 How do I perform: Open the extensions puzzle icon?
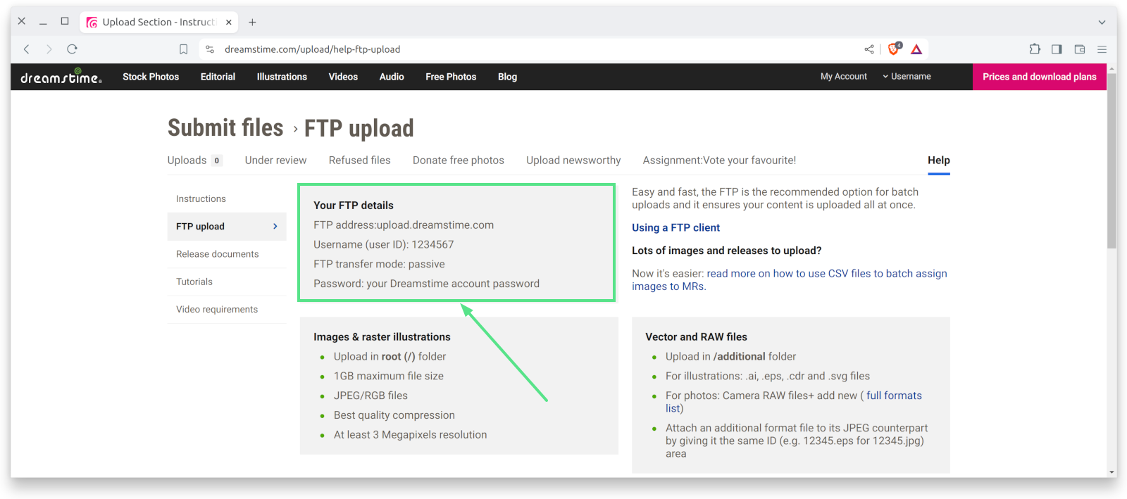click(x=1035, y=49)
